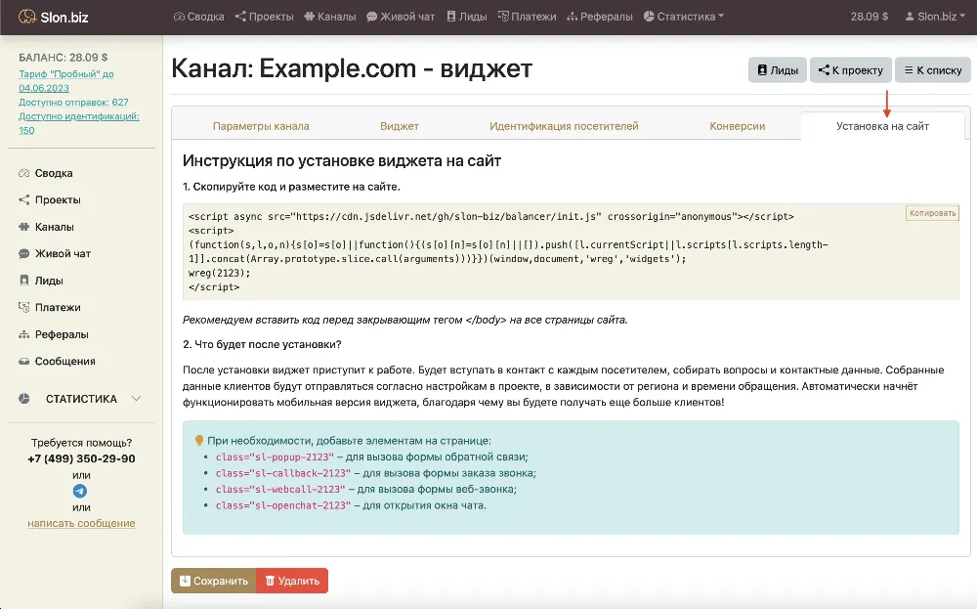The width and height of the screenshot is (977, 609).
Task: Click the class="sl-webcall-2123" code snippet
Action: pyautogui.click(x=280, y=490)
